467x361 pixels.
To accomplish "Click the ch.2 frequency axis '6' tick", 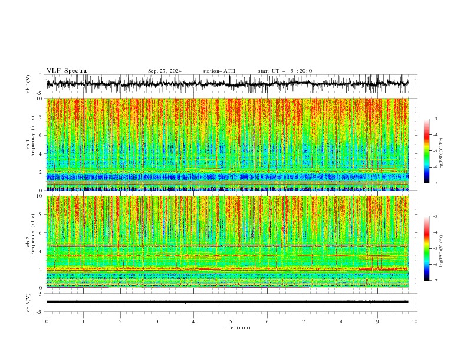I will [x=41, y=233].
